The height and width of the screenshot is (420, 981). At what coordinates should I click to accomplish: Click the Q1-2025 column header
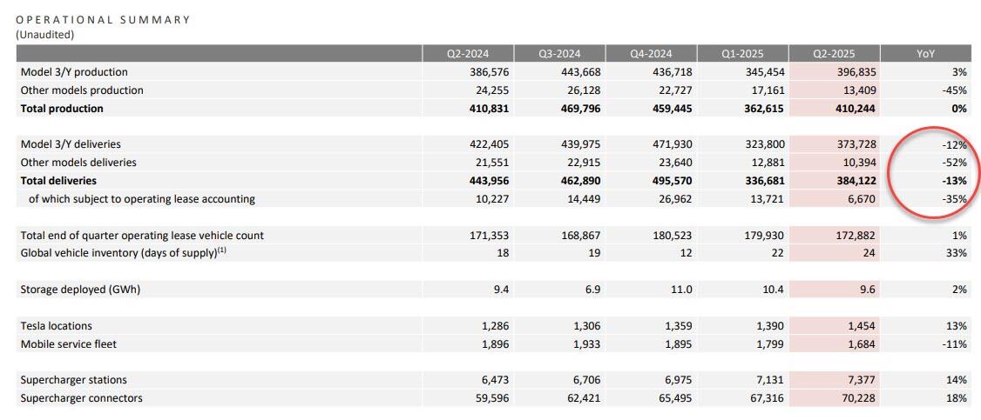[742, 54]
